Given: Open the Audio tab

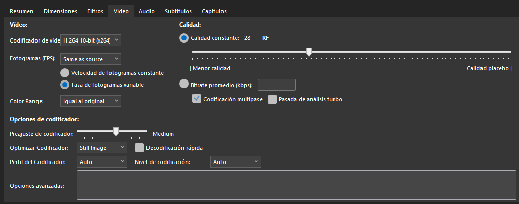Looking at the screenshot, I should point(146,11).
